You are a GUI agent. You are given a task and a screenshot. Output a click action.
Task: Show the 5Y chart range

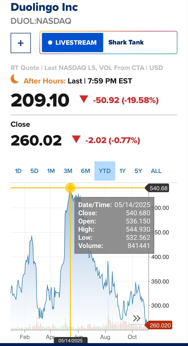pyautogui.click(x=138, y=171)
